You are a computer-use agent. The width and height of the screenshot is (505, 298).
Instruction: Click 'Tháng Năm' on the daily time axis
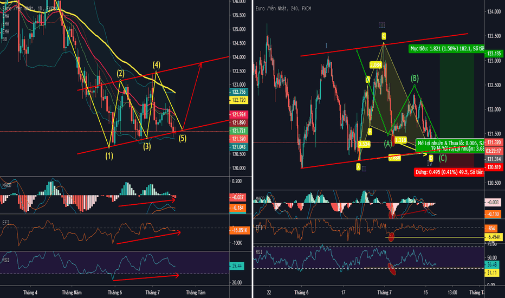click(72, 293)
